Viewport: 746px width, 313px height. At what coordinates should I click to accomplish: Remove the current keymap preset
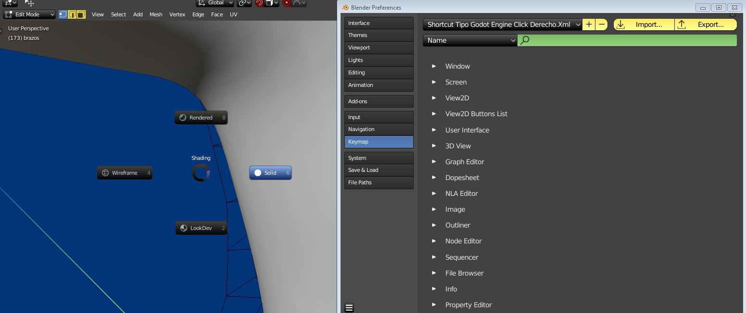[x=602, y=24]
